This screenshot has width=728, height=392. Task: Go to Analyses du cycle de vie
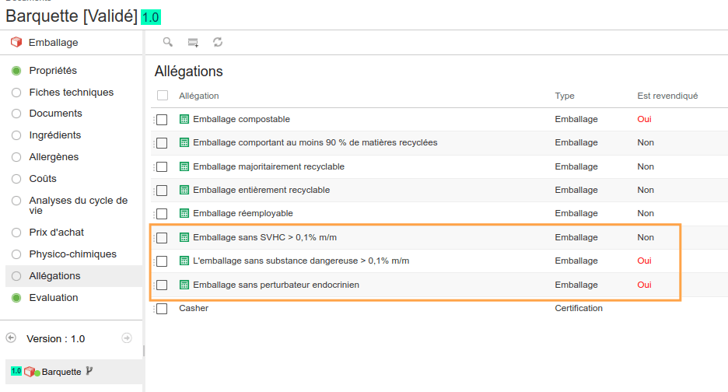[78, 205]
